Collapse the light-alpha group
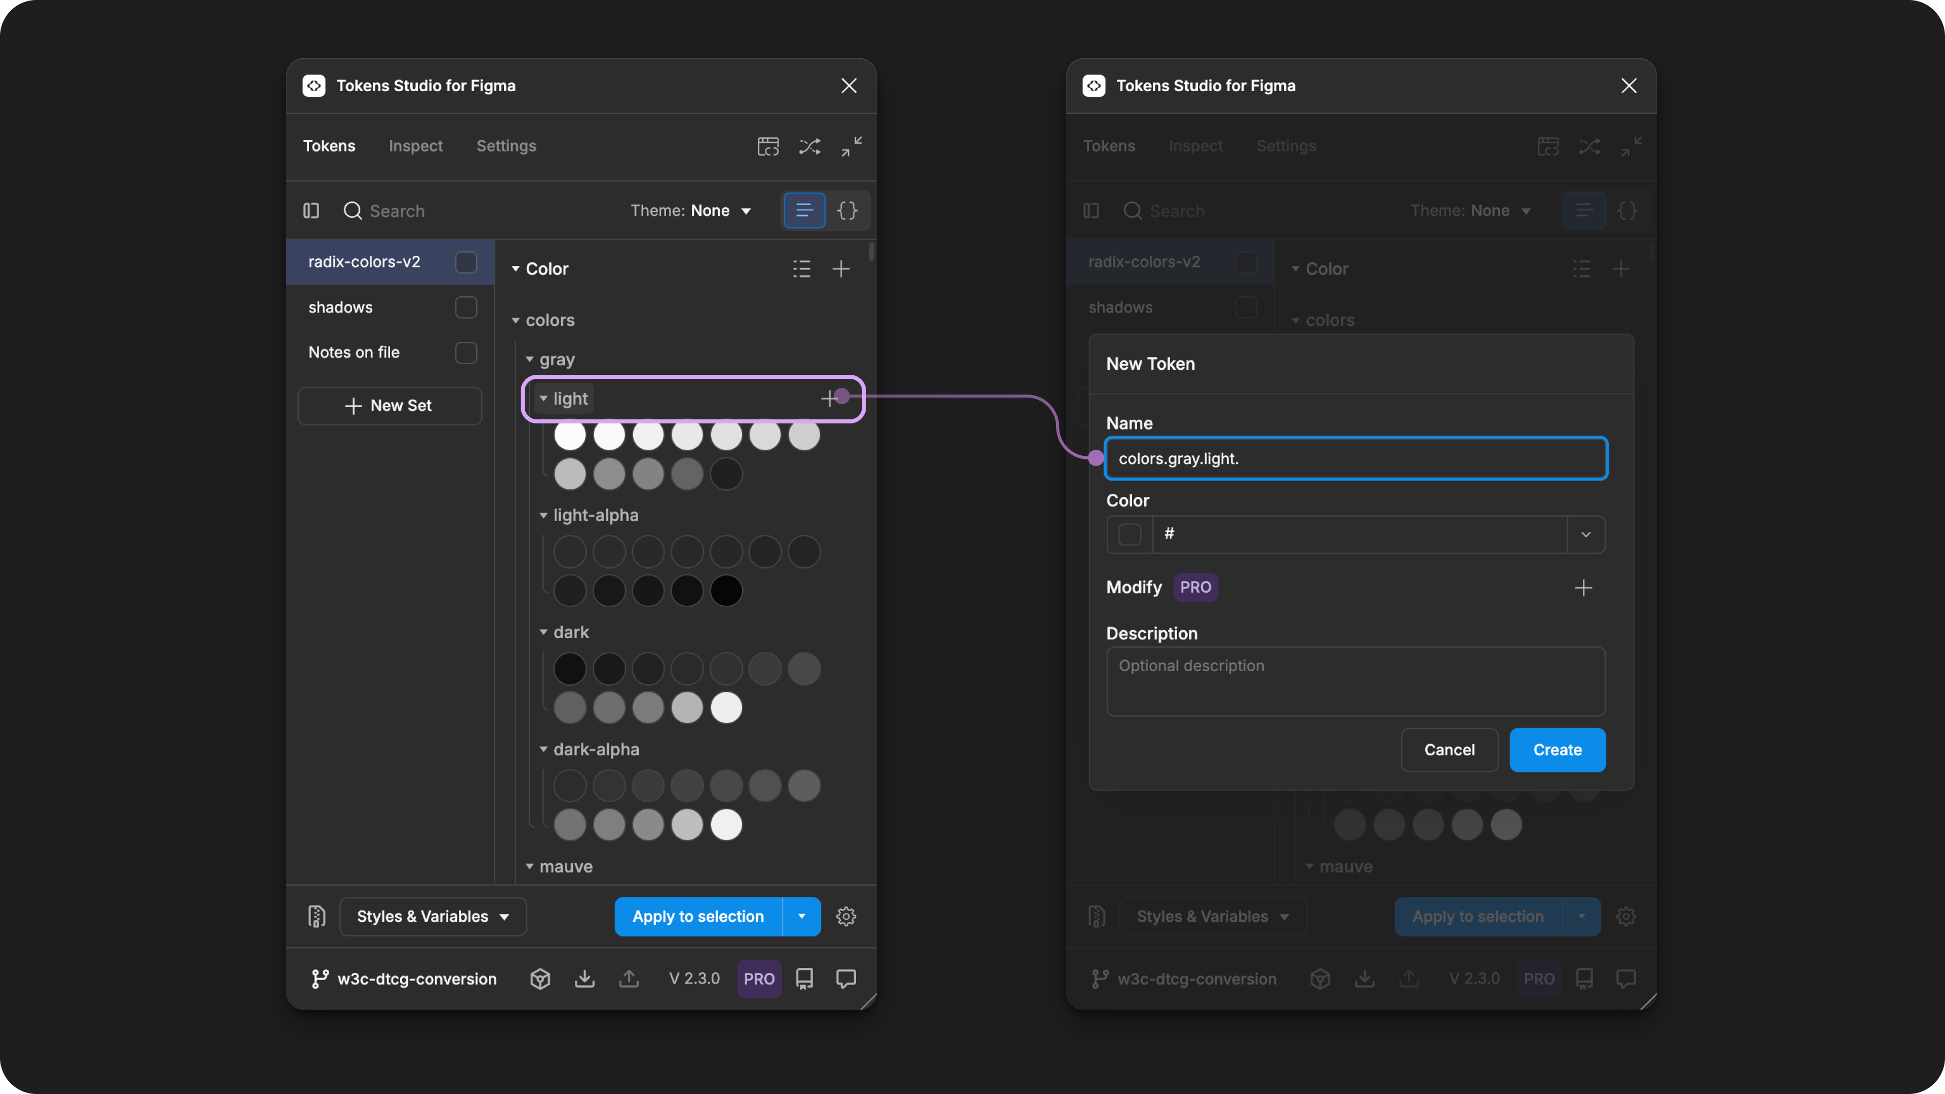 pos(543,515)
